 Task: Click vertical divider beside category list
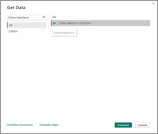[x=49, y=25]
